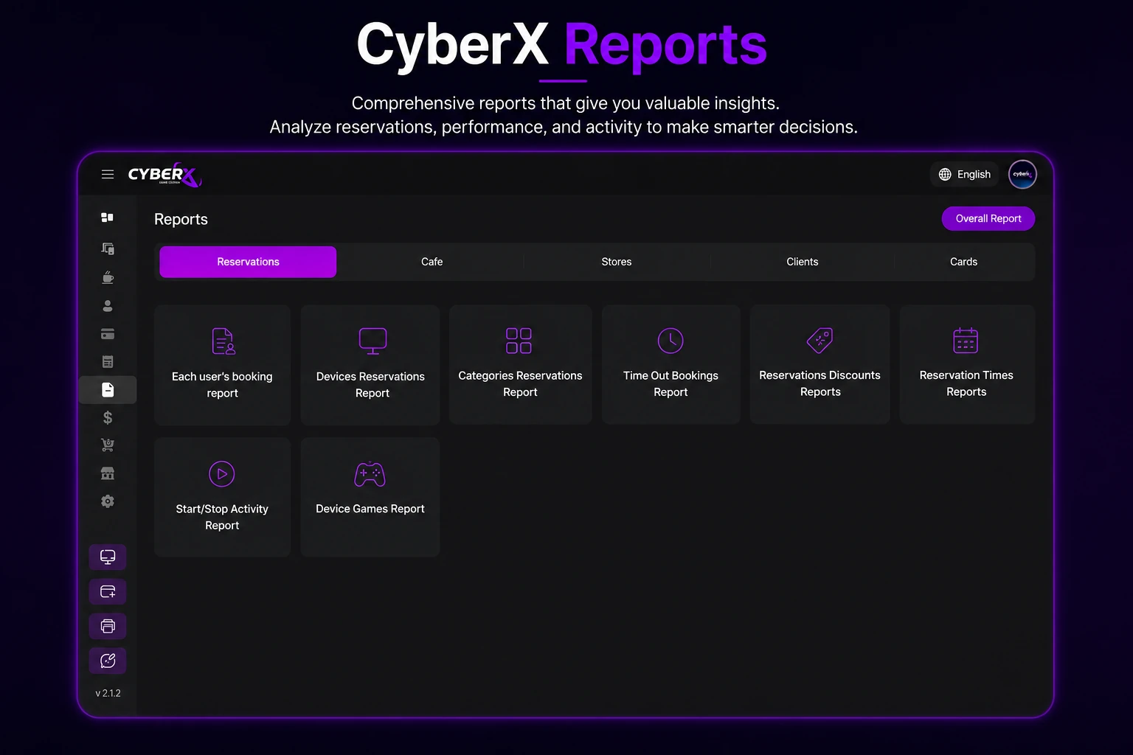Switch to the Clients tab
Screen dimensions: 1133x755
803,262
